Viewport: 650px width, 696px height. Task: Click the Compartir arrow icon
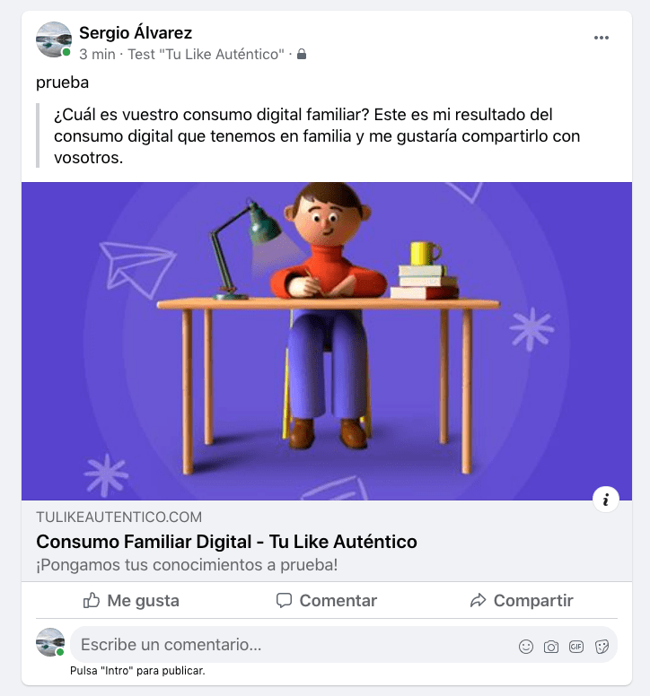(478, 600)
